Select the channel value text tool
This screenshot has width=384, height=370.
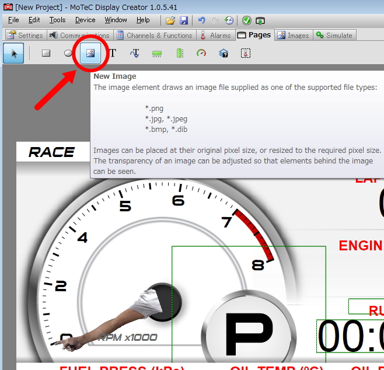click(x=134, y=53)
